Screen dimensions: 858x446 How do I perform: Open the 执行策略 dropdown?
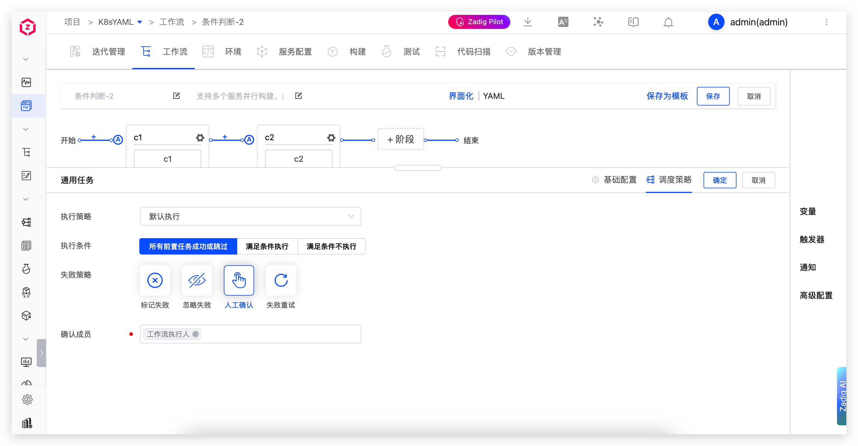pos(250,217)
